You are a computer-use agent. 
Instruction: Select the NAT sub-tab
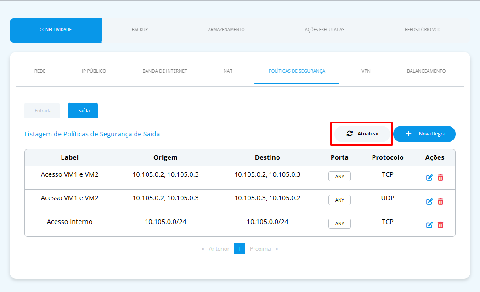pyautogui.click(x=228, y=71)
